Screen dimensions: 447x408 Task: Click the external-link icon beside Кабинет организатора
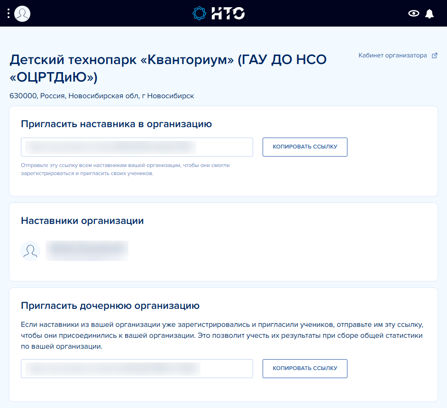click(435, 56)
